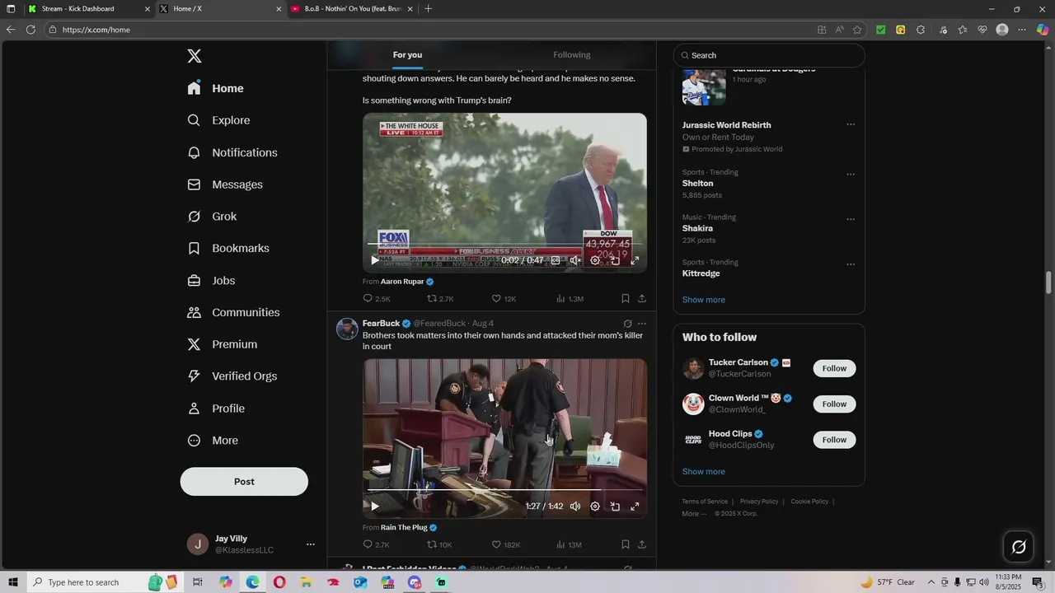Open settings gear on Trump video

tap(595, 260)
